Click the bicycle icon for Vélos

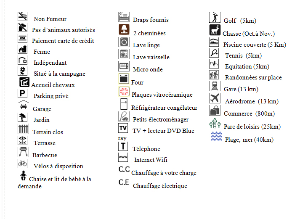[22, 163]
